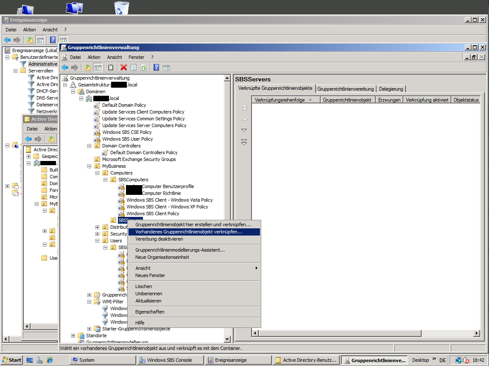Click Back arrow in Active Directory window toolbar
Viewport: 489px width, 366px height.
pos(28,139)
